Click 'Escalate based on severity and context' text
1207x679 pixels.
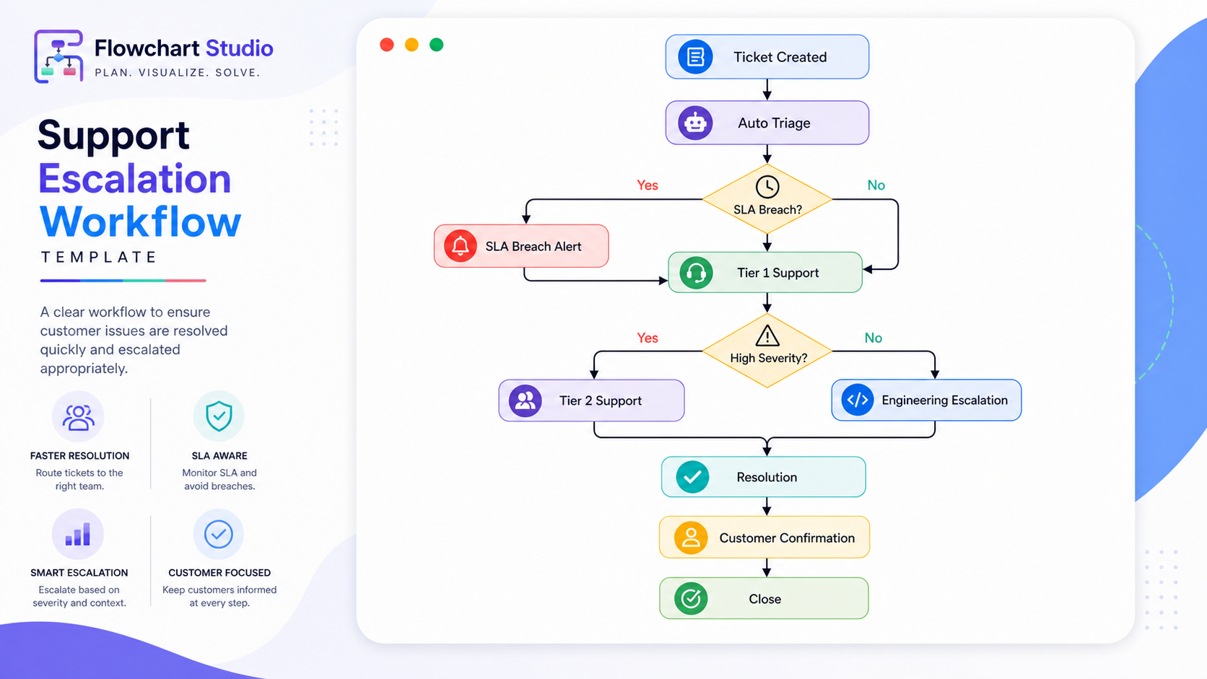79,597
